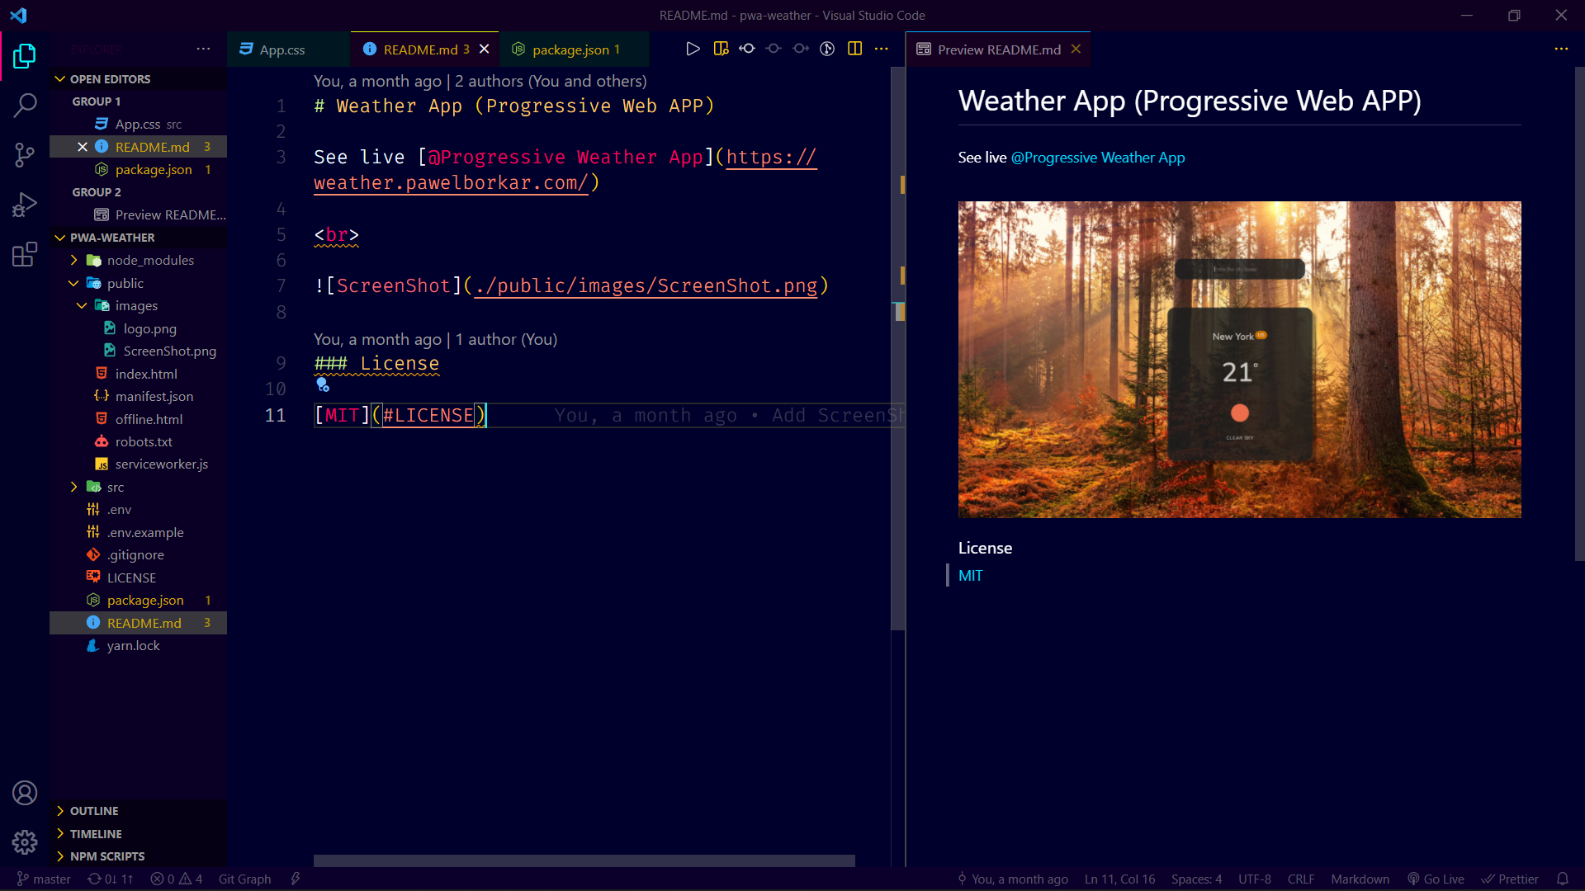
Task: Expand the NPM Scripts section
Action: click(x=106, y=856)
